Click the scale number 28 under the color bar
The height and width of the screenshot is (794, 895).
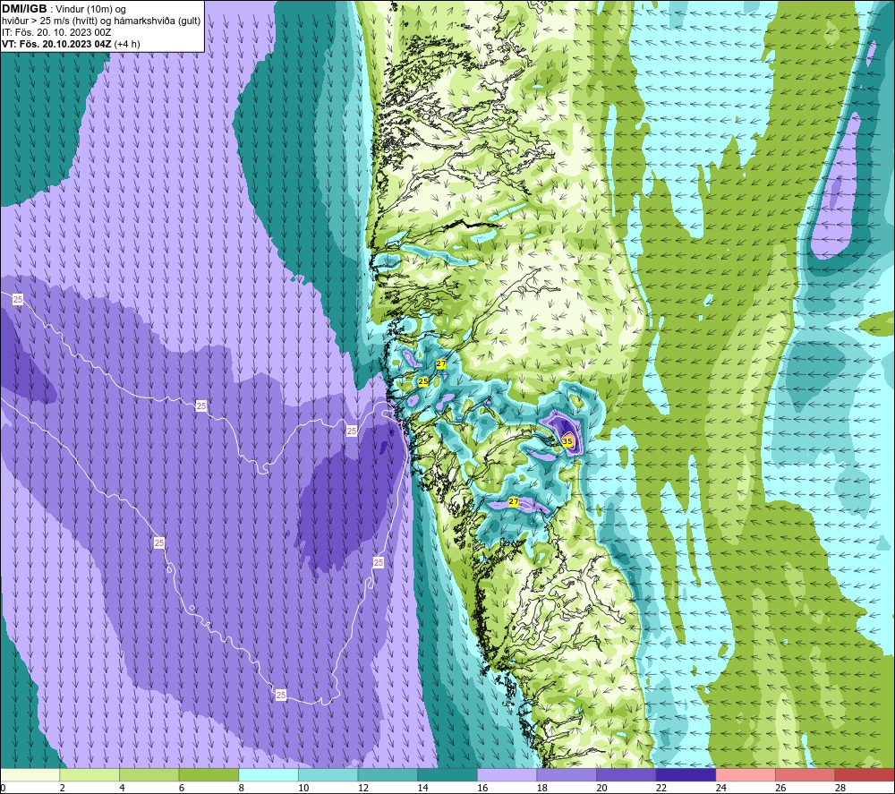pyautogui.click(x=840, y=788)
